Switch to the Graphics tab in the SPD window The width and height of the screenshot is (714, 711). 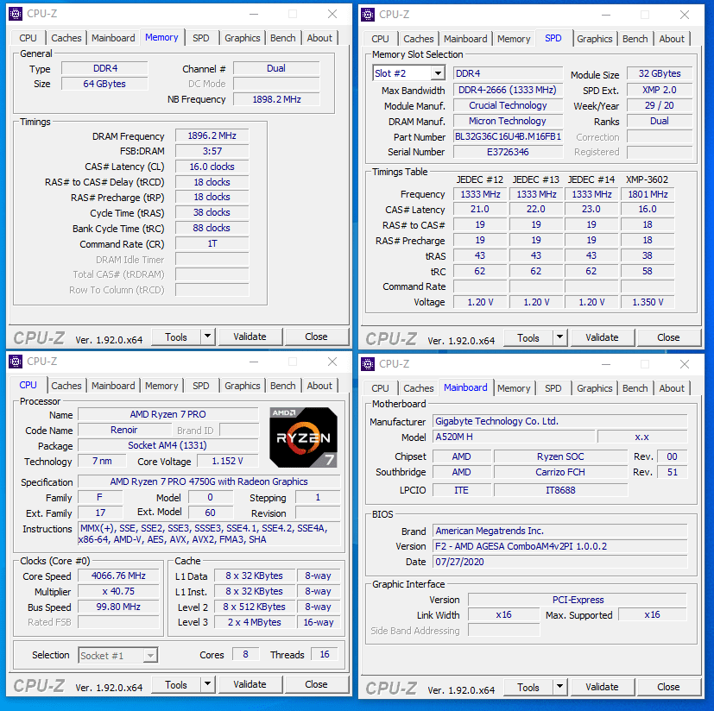coord(594,39)
